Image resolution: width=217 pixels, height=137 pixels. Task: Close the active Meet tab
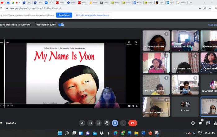pyautogui.click(x=19, y=2)
